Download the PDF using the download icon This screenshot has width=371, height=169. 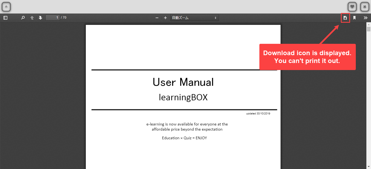point(345,18)
